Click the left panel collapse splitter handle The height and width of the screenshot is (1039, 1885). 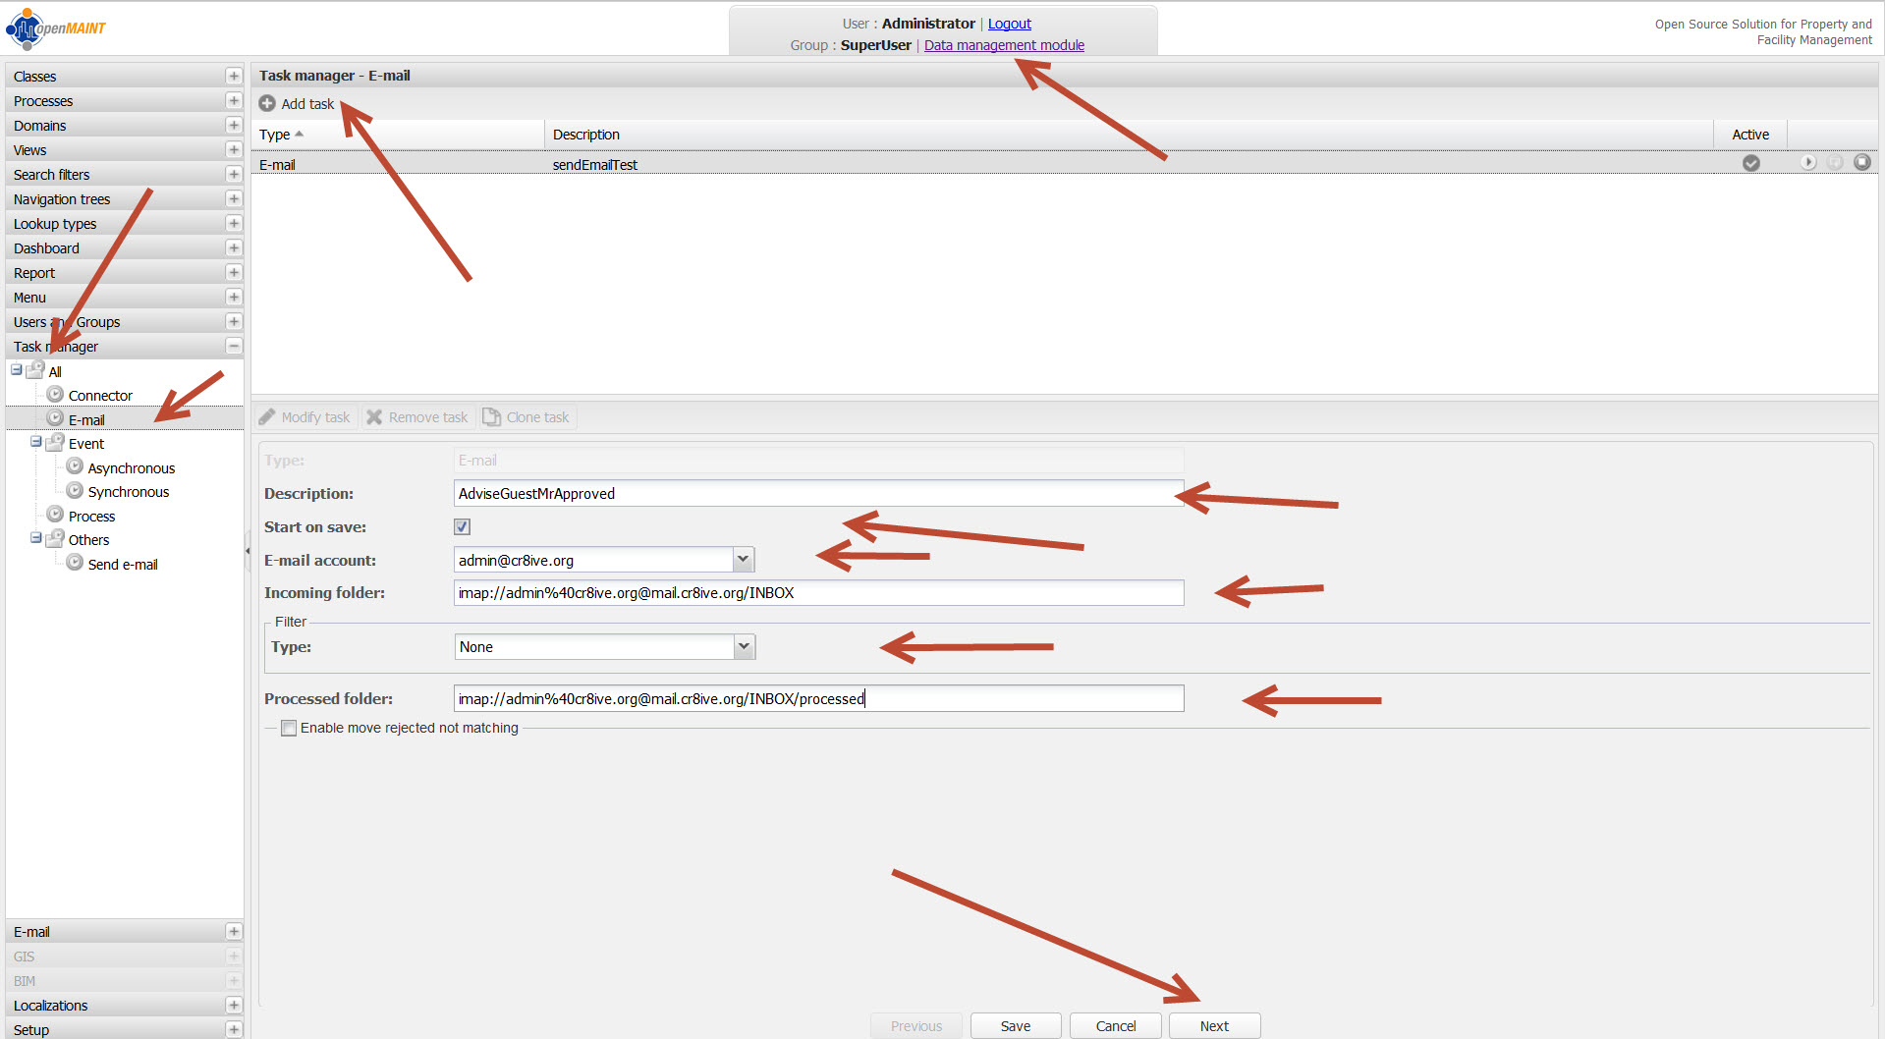(x=248, y=551)
